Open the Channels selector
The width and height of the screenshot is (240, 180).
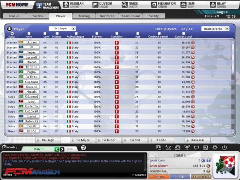9,147
